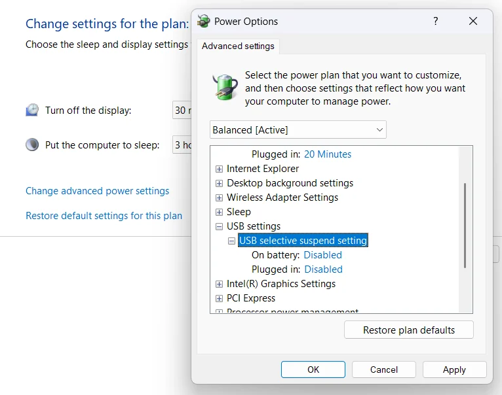502x395 pixels.
Task: Click the Apply button
Action: coord(454,369)
